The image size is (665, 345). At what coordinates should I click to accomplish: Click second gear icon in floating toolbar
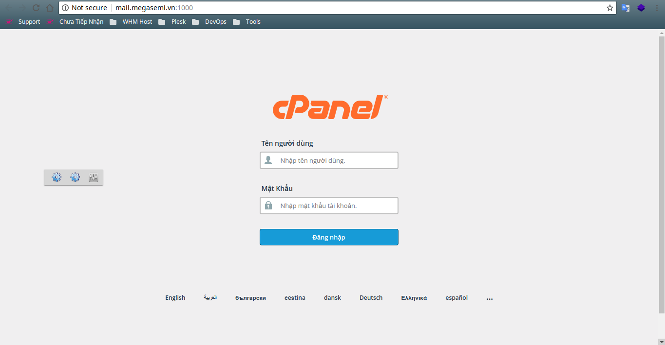tap(75, 177)
